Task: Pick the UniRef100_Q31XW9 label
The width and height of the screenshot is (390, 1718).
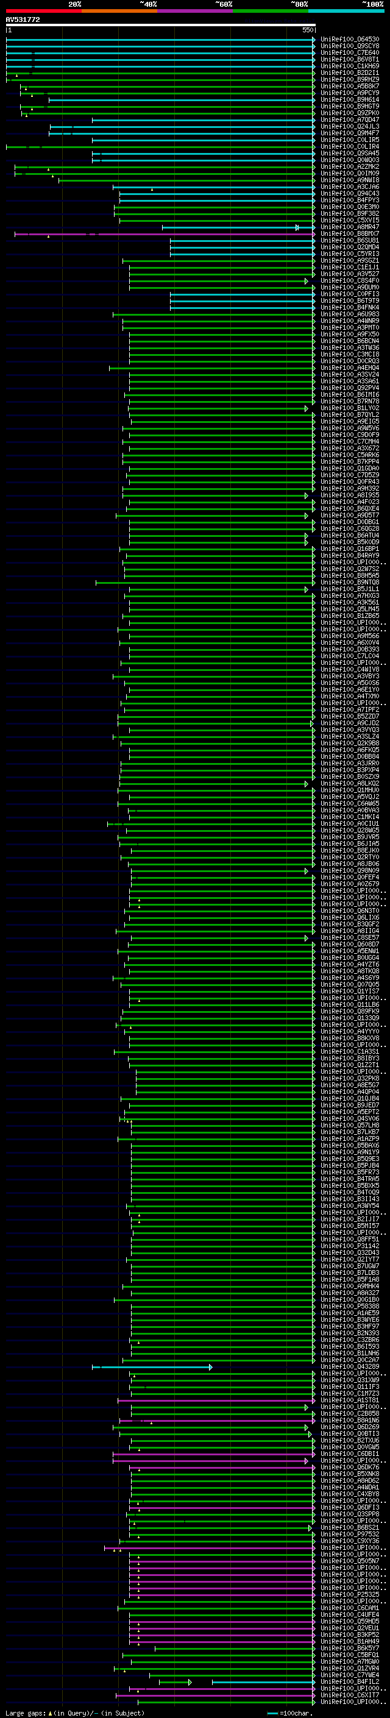Action: (350, 1380)
